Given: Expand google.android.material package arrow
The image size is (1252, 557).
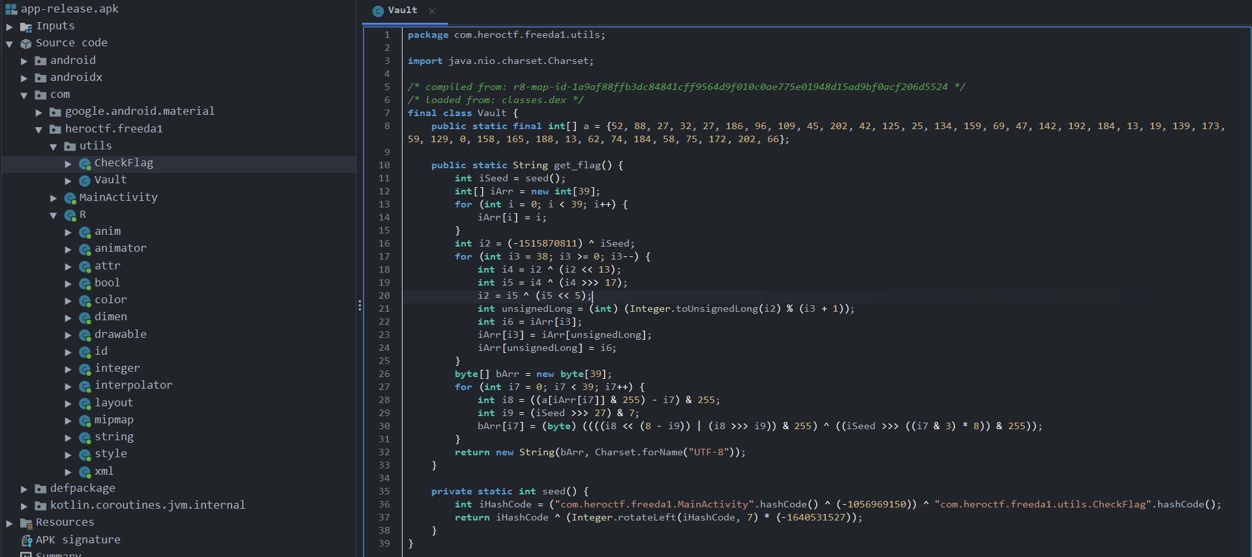Looking at the screenshot, I should pyautogui.click(x=38, y=112).
